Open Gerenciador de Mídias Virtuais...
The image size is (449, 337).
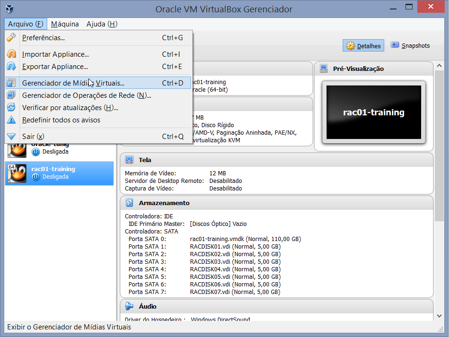98,83
